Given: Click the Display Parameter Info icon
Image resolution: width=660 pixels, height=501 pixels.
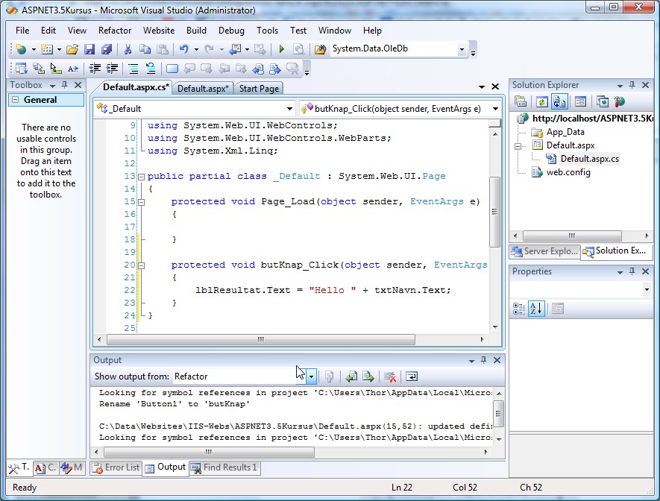Looking at the screenshot, I should [39, 69].
